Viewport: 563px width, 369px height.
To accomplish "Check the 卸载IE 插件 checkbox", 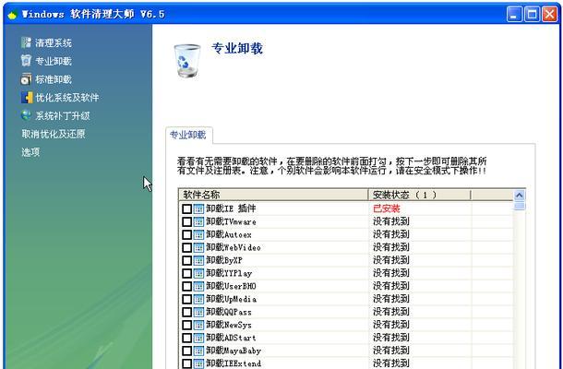I will (186, 208).
